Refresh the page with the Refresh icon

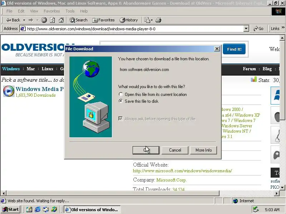pos(53,20)
